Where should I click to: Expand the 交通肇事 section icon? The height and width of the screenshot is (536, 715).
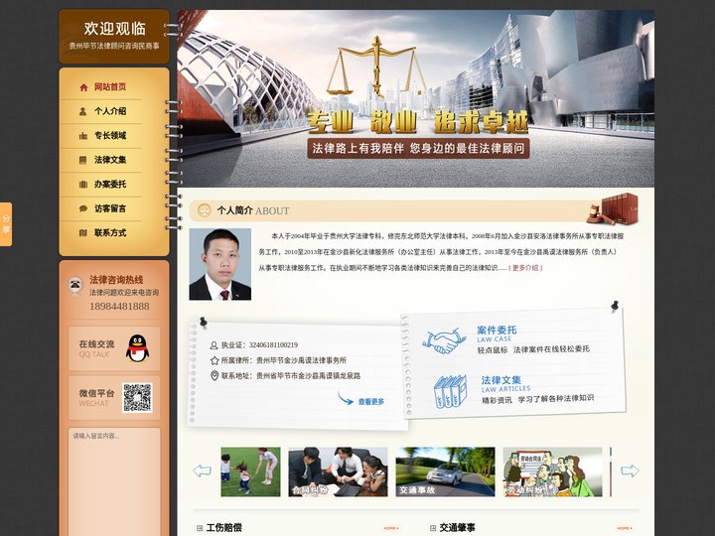pyautogui.click(x=433, y=528)
